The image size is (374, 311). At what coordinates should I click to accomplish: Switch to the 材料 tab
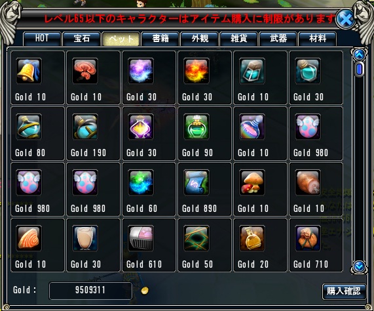pyautogui.click(x=318, y=39)
